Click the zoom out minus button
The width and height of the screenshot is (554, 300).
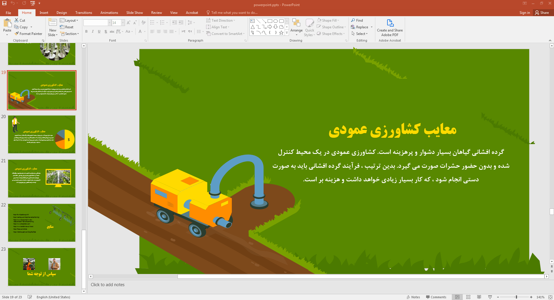(x=498, y=297)
